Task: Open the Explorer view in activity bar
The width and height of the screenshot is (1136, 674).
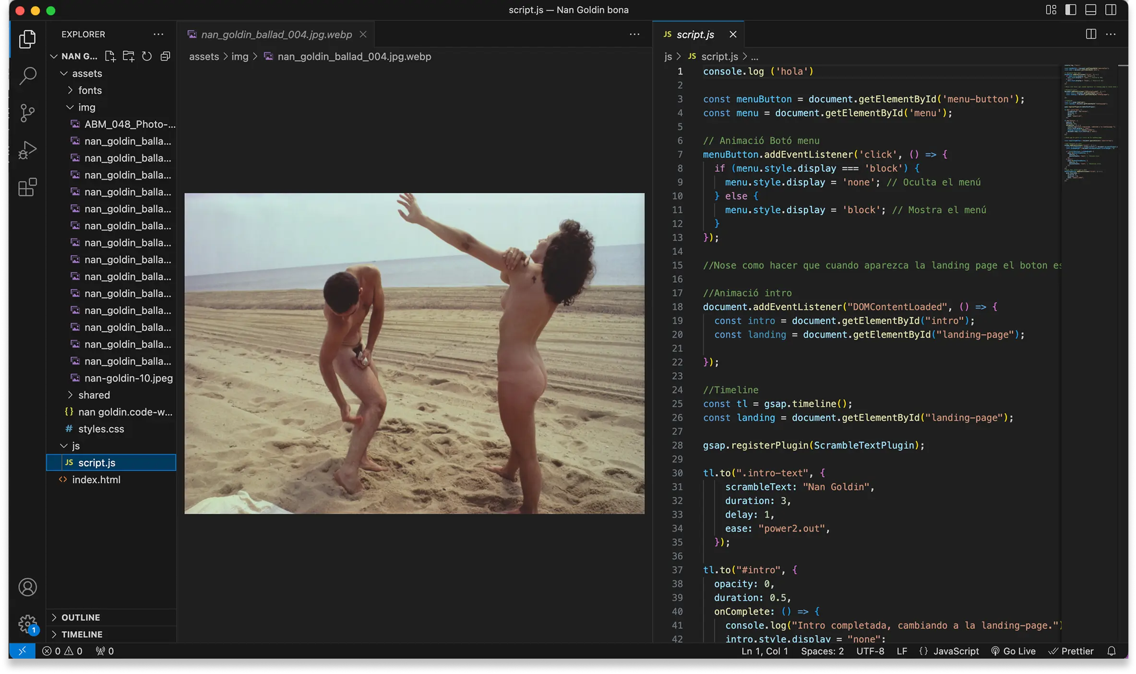Action: [x=27, y=39]
